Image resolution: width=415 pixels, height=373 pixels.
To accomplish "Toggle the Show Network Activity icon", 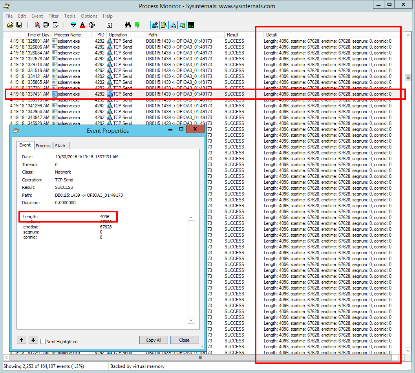I will click(173, 25).
